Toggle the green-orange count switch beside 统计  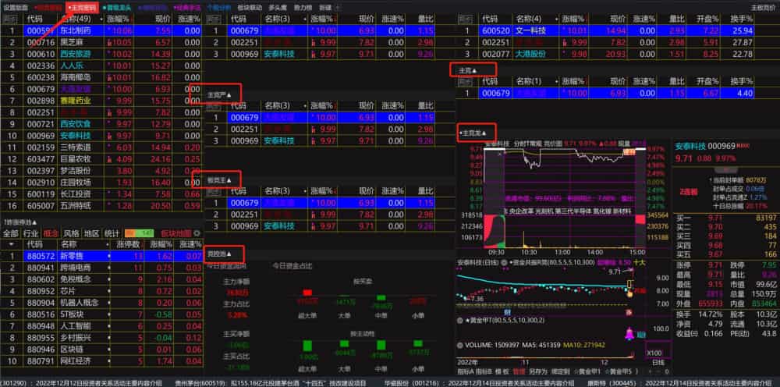coord(140,233)
